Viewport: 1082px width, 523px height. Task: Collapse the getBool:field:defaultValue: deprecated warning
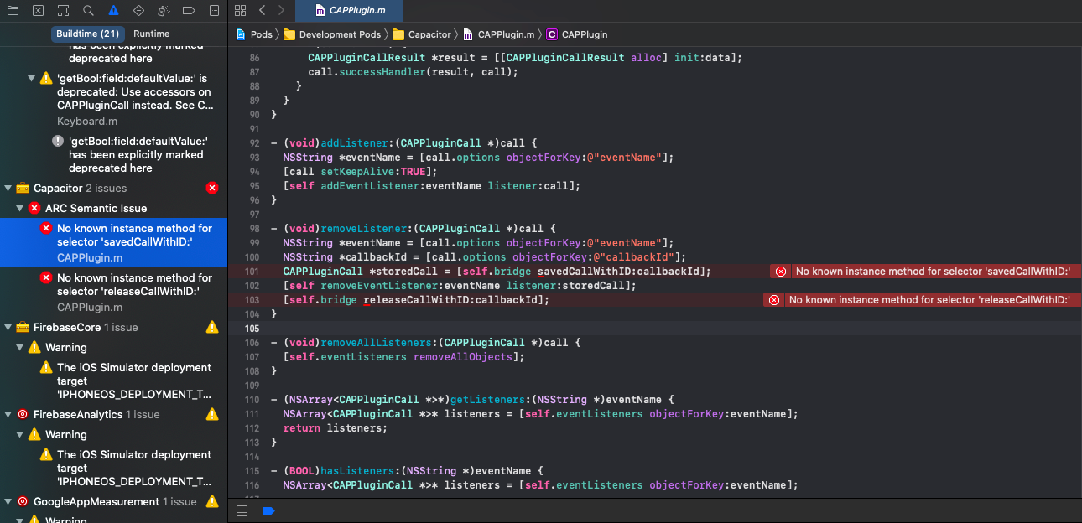[32, 79]
